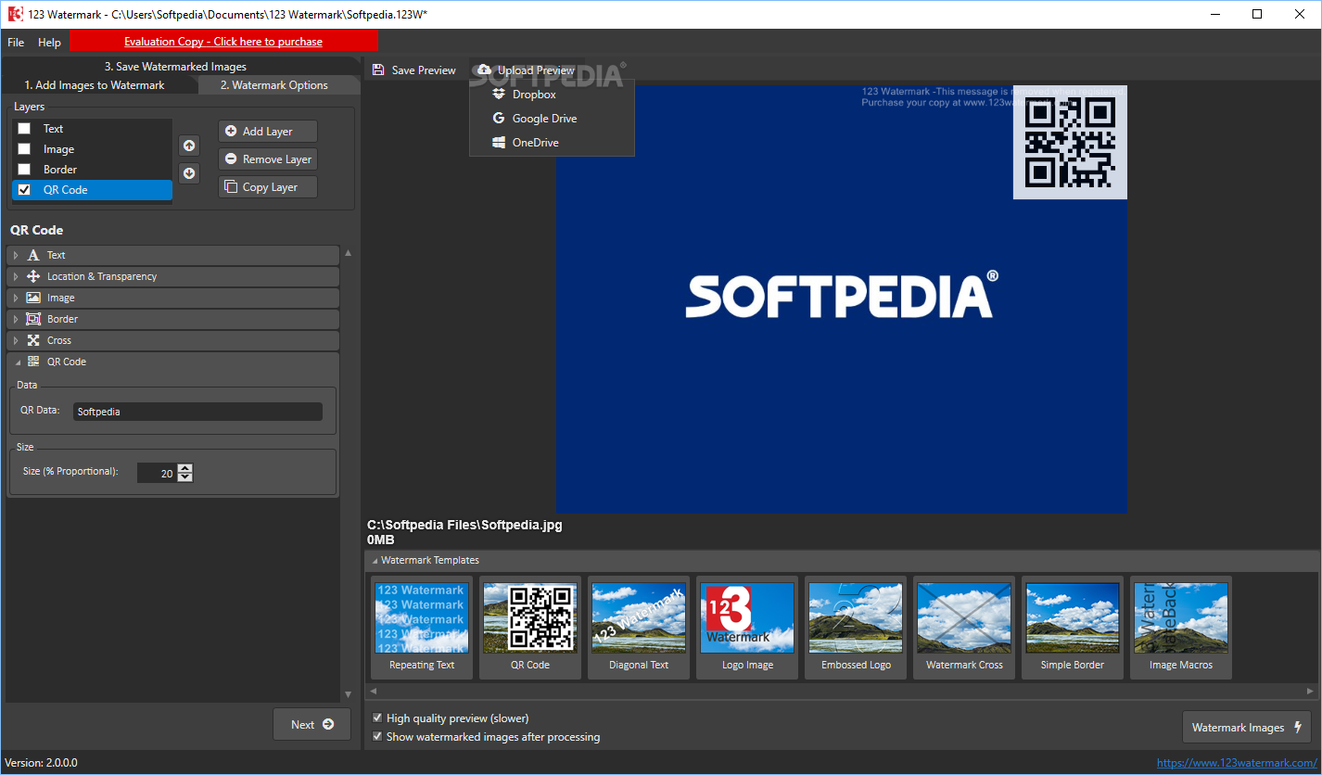This screenshot has height=775, width=1322.
Task: Tick the Image layer checkbox
Action: pos(24,149)
